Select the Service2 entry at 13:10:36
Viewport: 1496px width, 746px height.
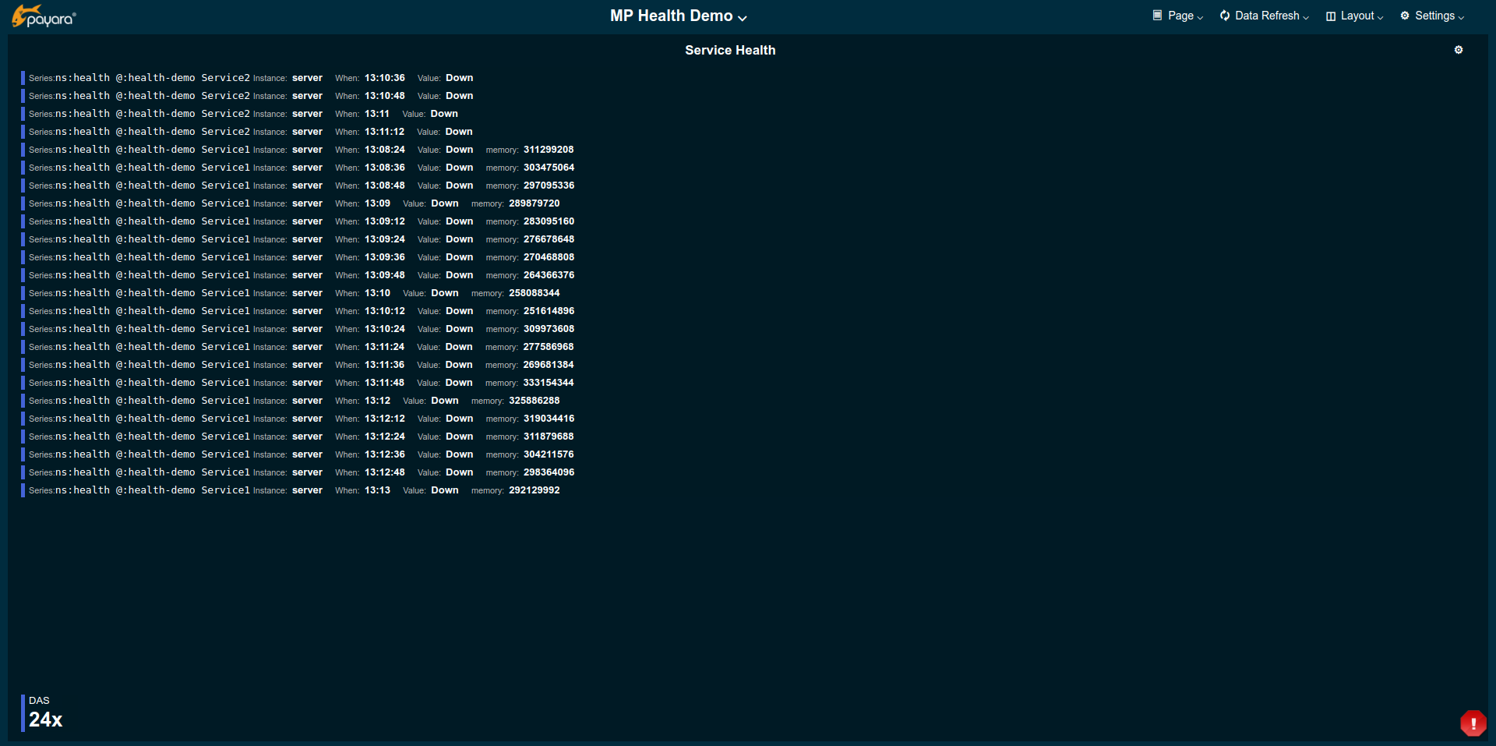[251, 78]
